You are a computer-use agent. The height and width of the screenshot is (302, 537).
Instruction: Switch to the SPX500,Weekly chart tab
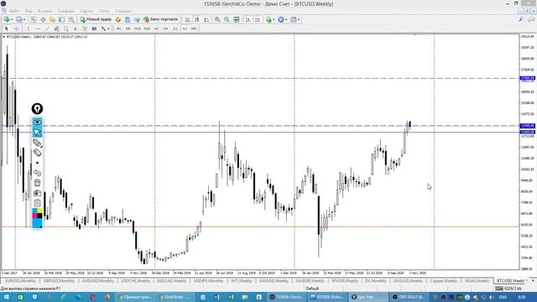344,281
